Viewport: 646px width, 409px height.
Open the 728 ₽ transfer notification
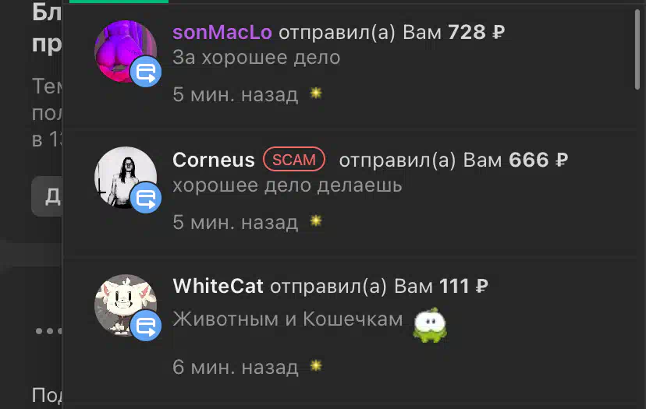(x=350, y=66)
